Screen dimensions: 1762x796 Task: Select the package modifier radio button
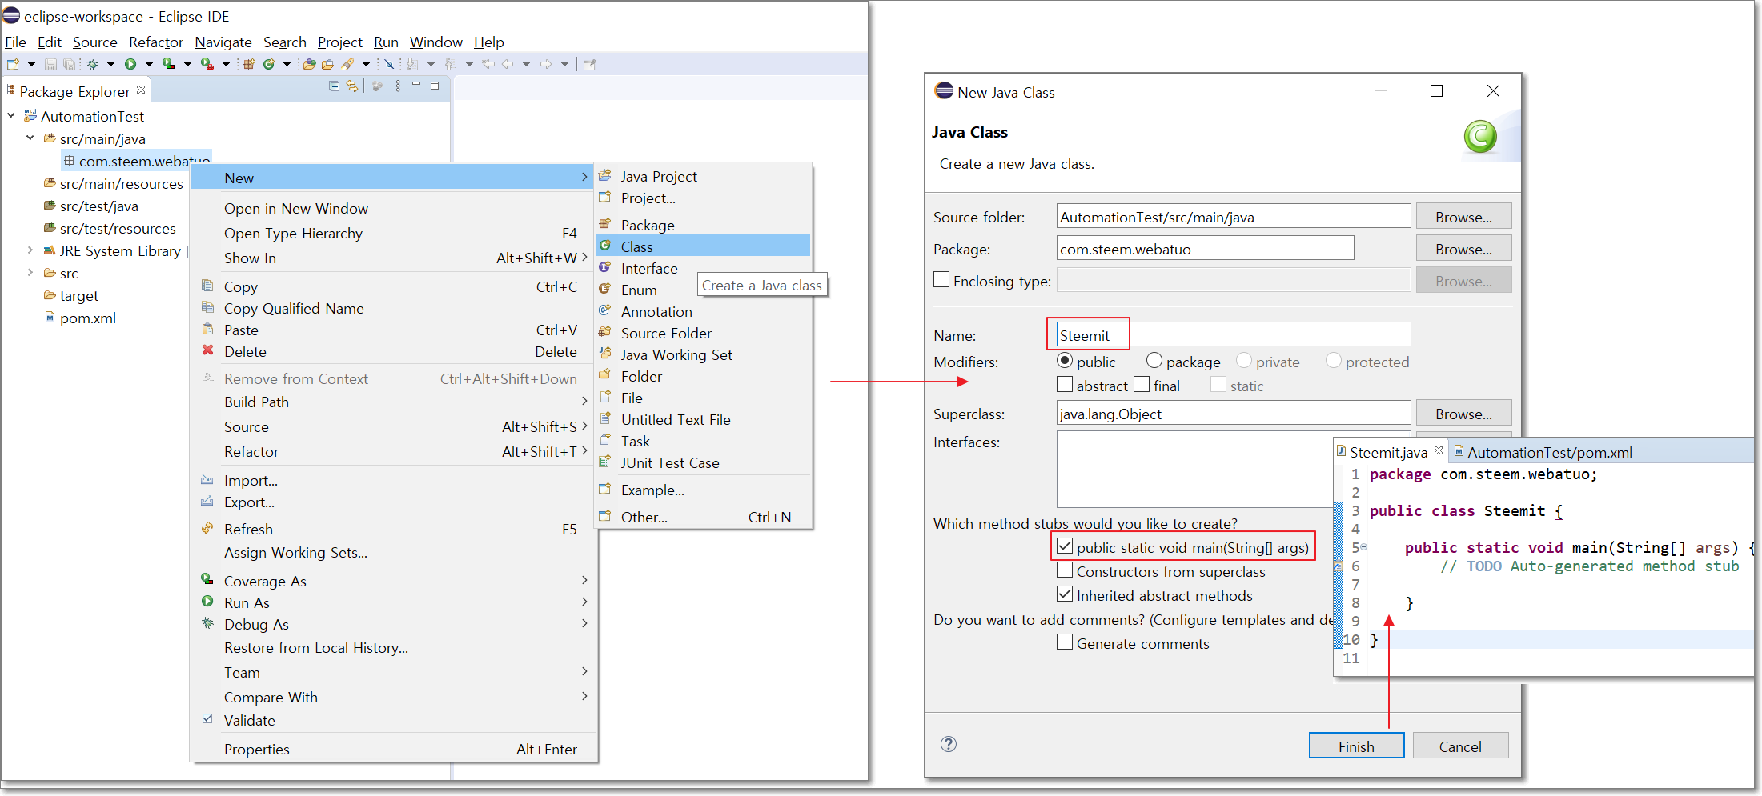point(1154,361)
